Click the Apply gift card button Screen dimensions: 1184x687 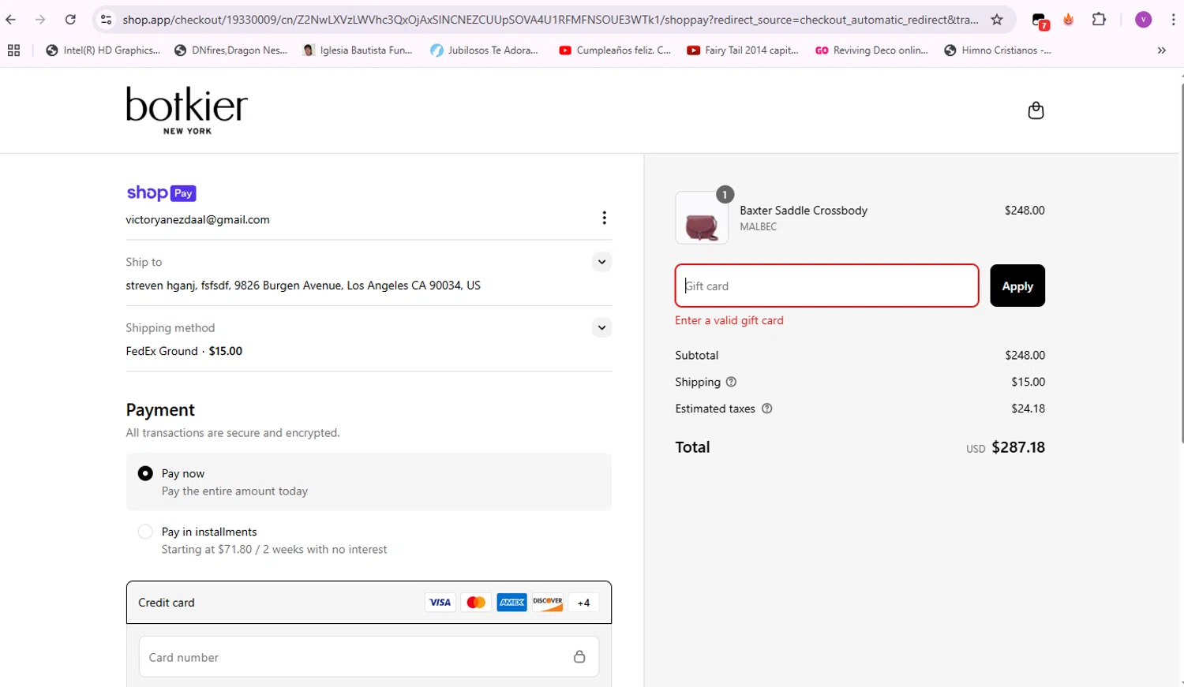click(1017, 286)
